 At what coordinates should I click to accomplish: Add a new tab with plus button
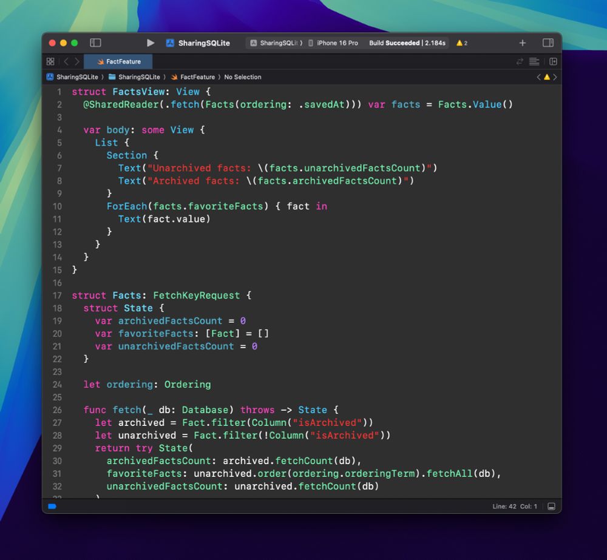click(522, 43)
